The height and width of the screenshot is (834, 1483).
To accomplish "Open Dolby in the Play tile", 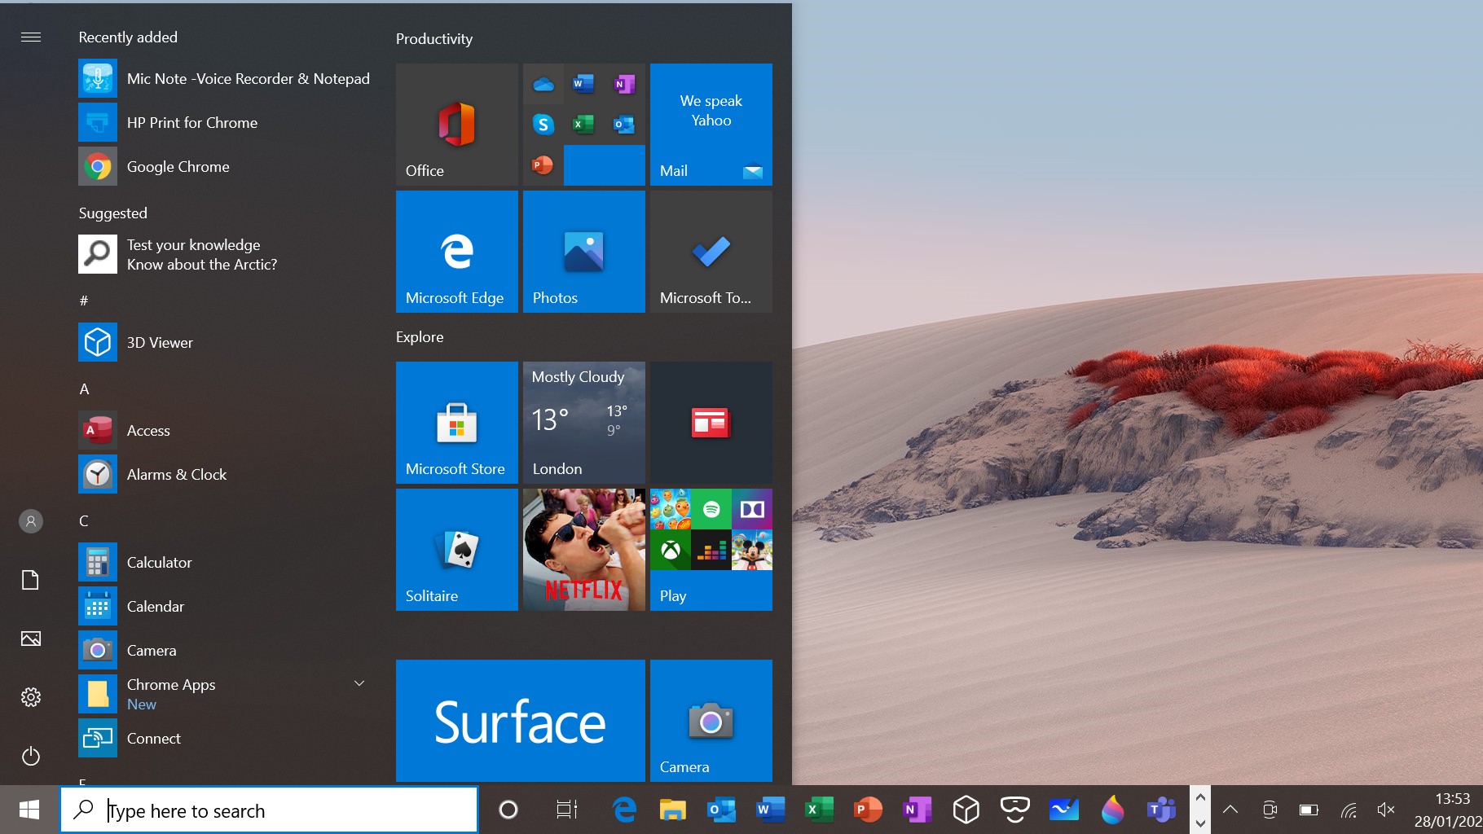I will point(752,509).
